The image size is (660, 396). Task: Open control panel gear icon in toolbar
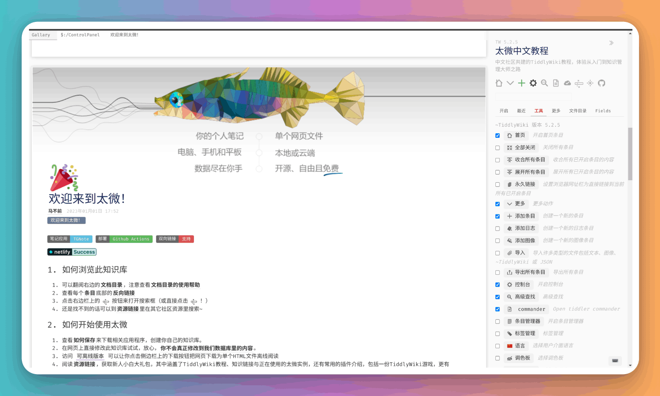pos(533,83)
